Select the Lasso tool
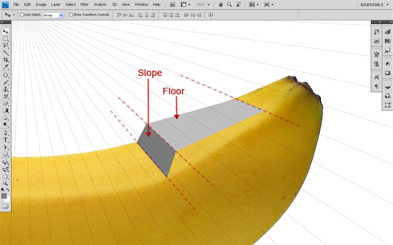 coord(5,46)
